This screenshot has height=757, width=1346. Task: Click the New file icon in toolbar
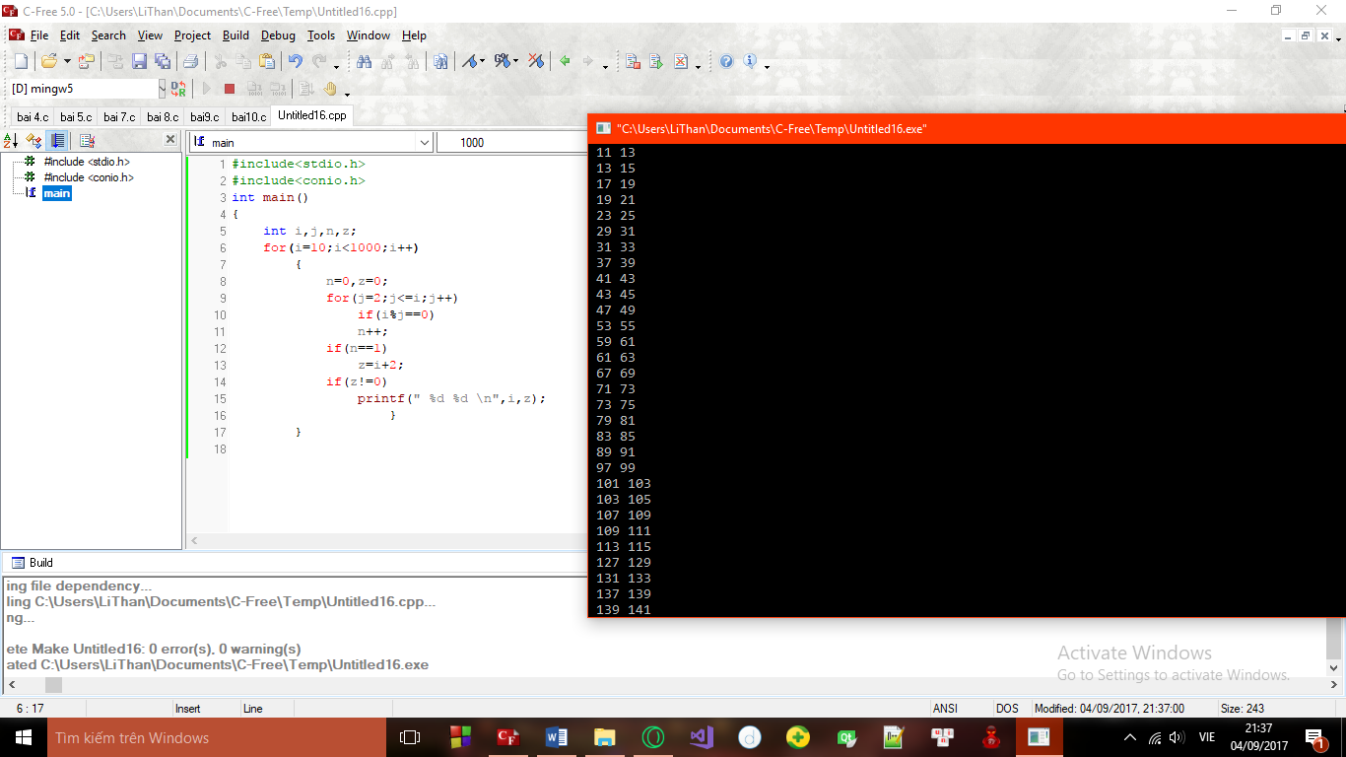[21, 61]
